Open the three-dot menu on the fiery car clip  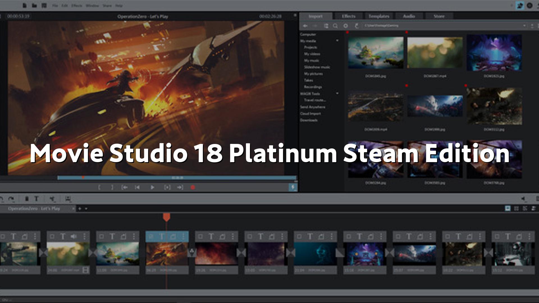[184, 237]
